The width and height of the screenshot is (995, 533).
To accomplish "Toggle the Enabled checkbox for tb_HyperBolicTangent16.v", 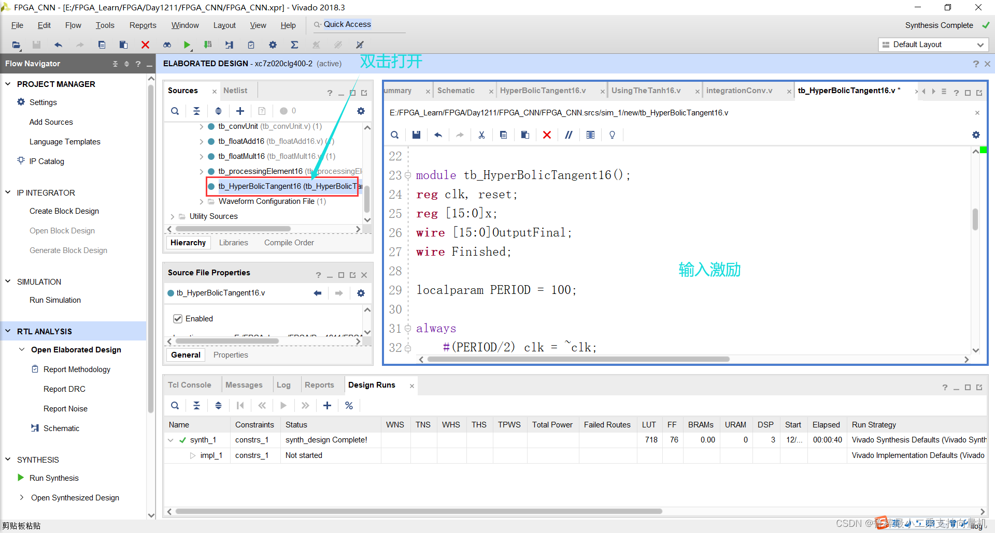I will point(178,319).
